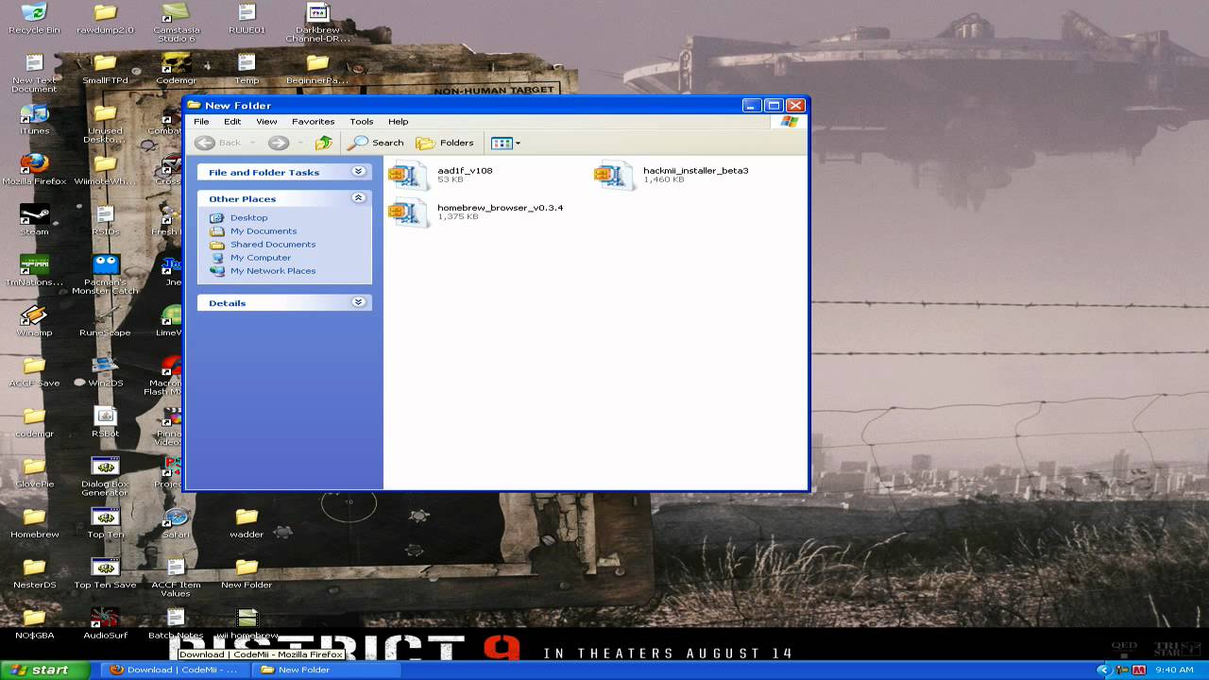Select the RSIDs desktop file
This screenshot has width=1209, height=680.
click(x=105, y=220)
